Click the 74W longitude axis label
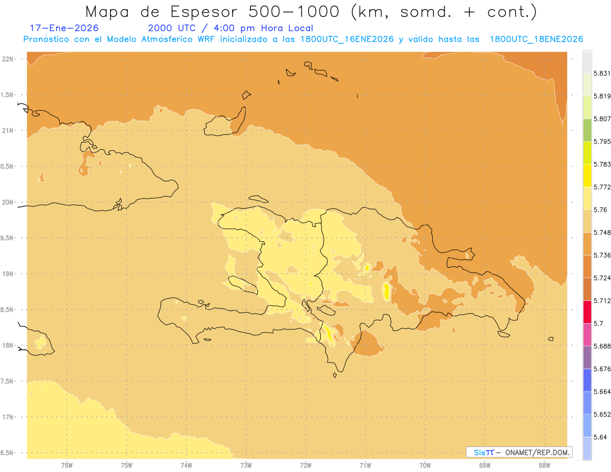 tap(186, 465)
